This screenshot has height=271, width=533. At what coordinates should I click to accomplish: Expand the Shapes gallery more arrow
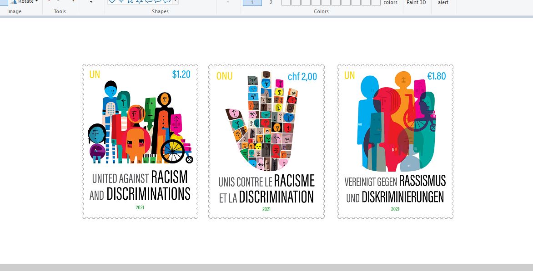tap(176, 1)
